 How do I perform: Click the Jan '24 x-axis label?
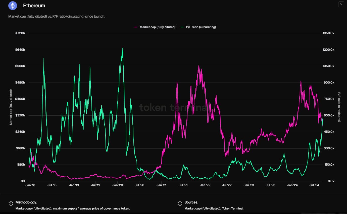pos(292,185)
